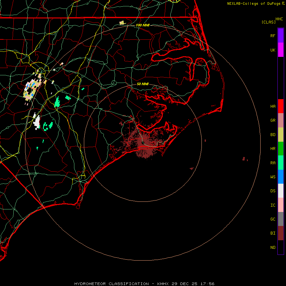Click the small yellow echo near 100 NMI label
Screen dimensions: 286x286
122,23
